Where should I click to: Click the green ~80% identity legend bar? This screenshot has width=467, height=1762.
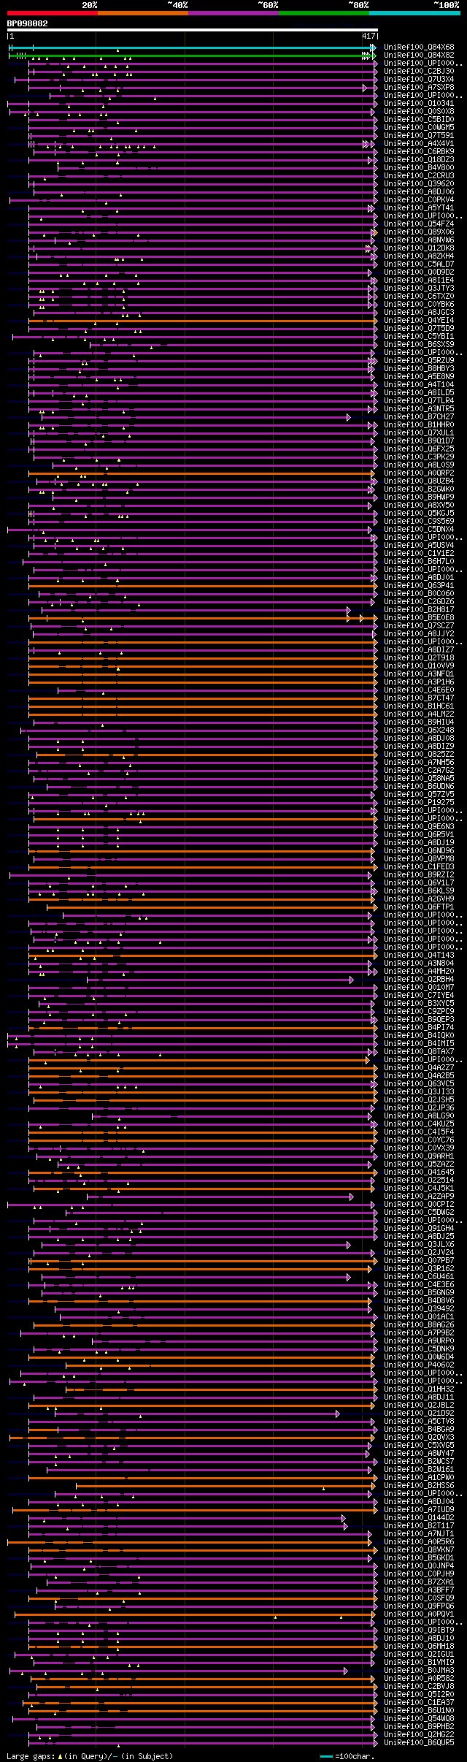(x=324, y=12)
